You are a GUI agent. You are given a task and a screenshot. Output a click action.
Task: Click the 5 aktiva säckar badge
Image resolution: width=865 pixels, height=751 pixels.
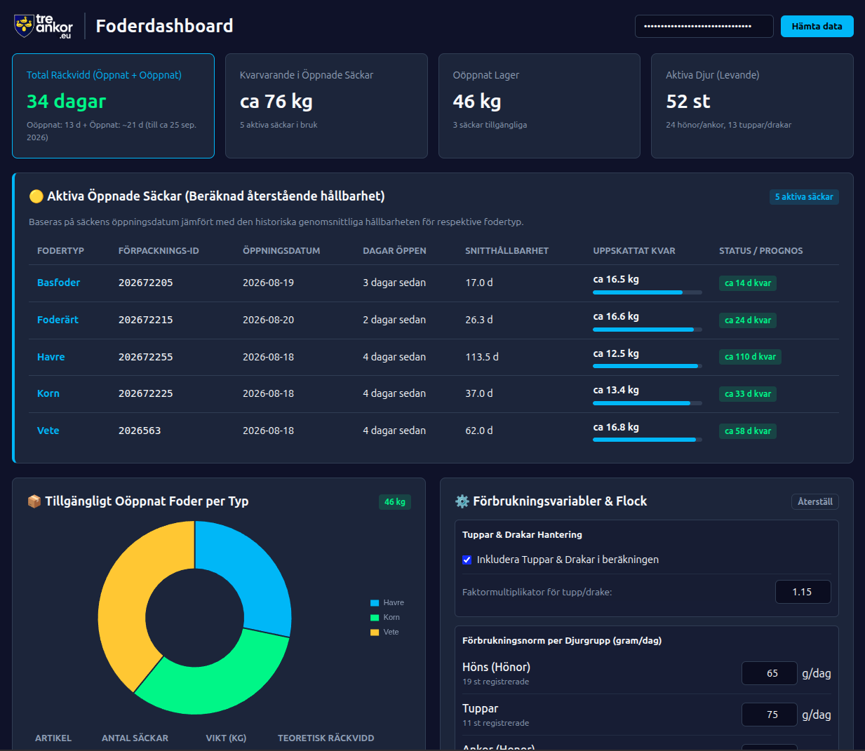point(804,197)
